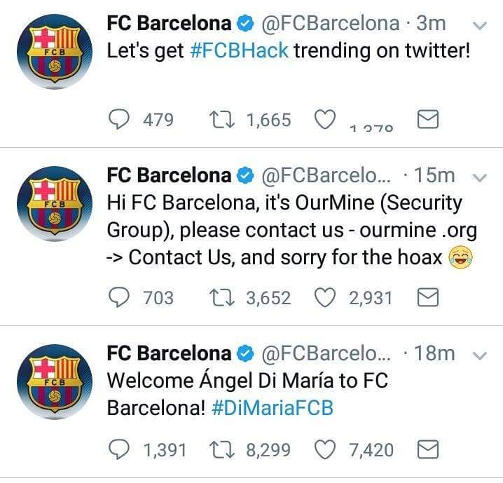Viewport: 503px width, 483px height.
Task: Like the OurMine hoax tweet
Action: coord(325,297)
